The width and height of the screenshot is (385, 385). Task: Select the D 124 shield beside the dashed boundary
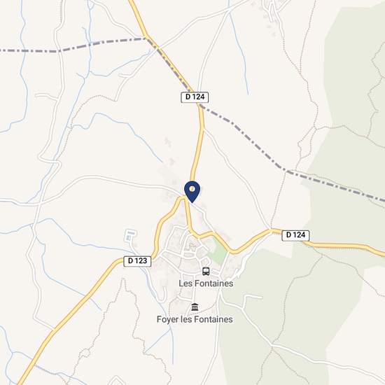[195, 97]
